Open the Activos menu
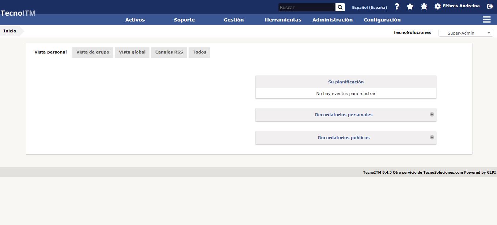The width and height of the screenshot is (497, 225). [135, 20]
